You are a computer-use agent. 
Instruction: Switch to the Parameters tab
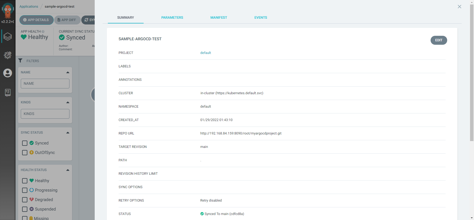coord(172,18)
